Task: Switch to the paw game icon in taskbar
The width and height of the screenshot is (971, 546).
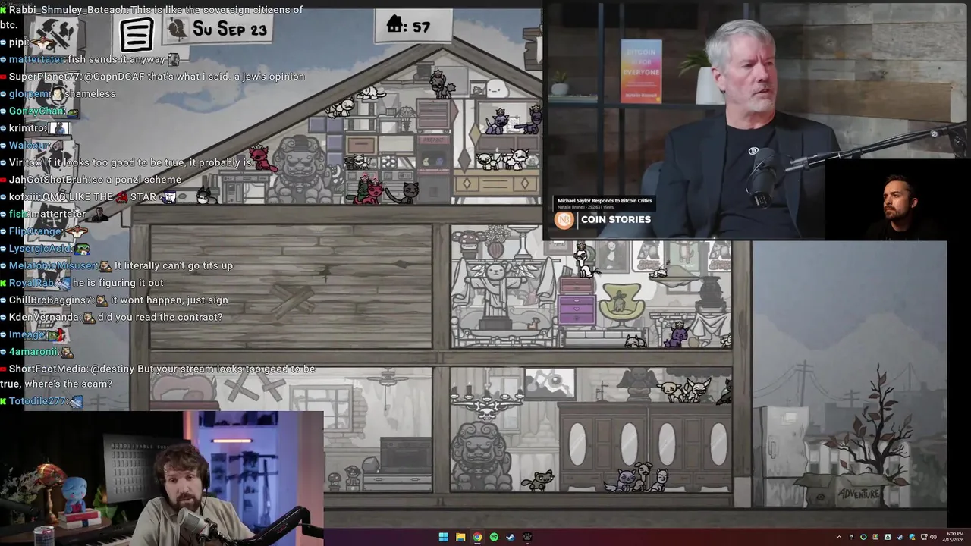Action: pyautogui.click(x=527, y=537)
